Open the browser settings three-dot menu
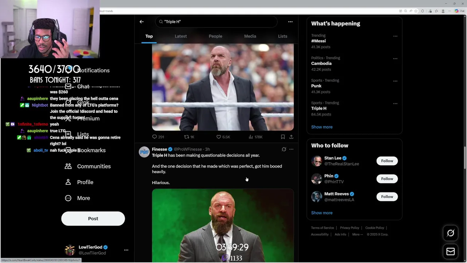The height and width of the screenshot is (263, 467). point(449,11)
